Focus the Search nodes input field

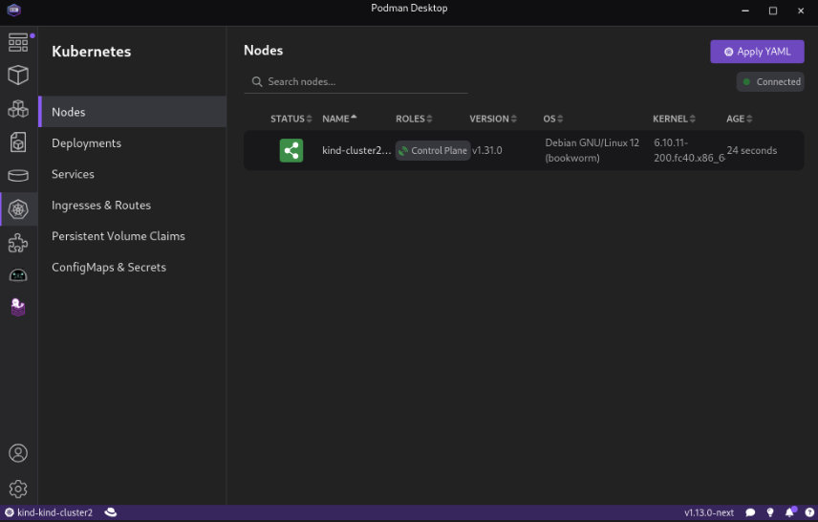[355, 82]
